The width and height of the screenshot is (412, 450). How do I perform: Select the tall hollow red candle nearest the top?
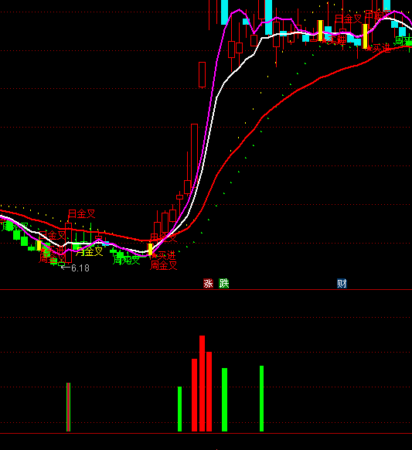(202, 74)
